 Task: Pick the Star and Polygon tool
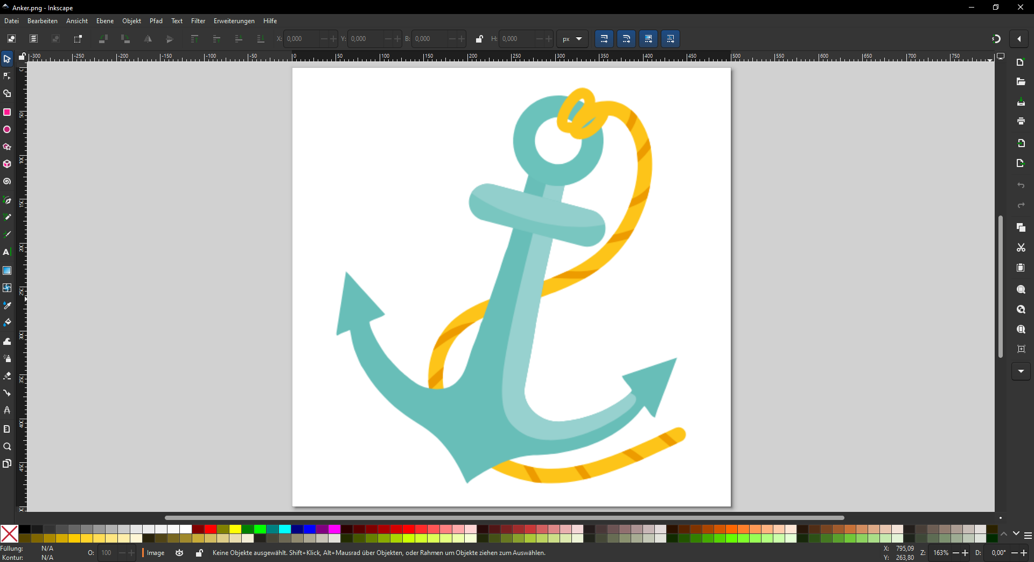click(x=7, y=147)
